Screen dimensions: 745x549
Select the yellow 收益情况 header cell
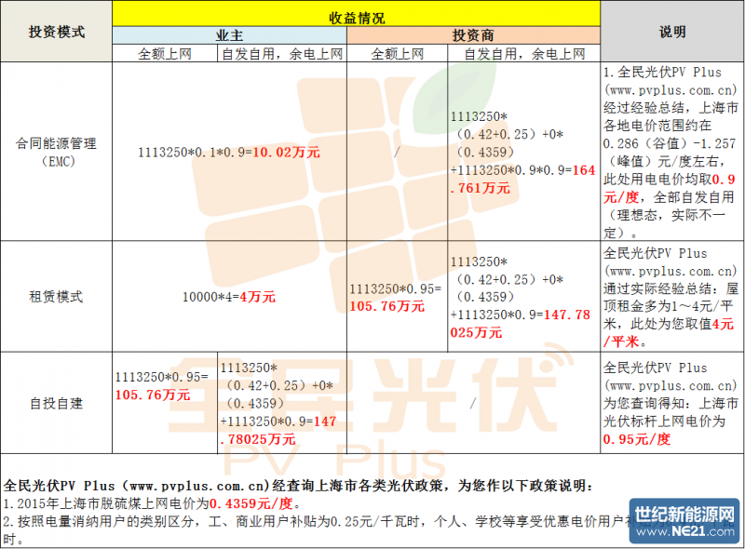tap(357, 17)
